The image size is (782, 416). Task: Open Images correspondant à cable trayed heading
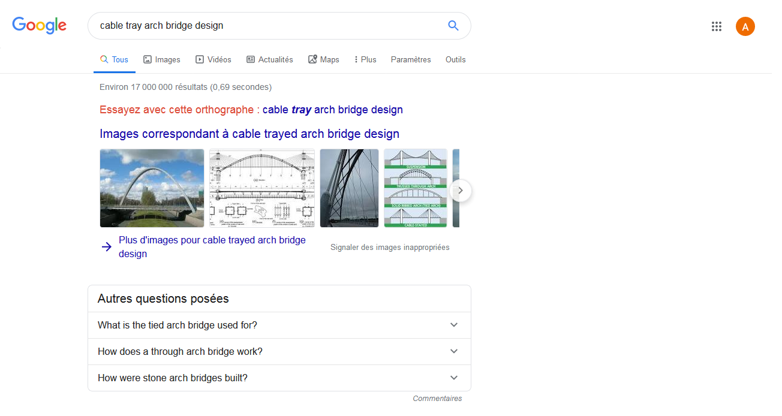[249, 134]
